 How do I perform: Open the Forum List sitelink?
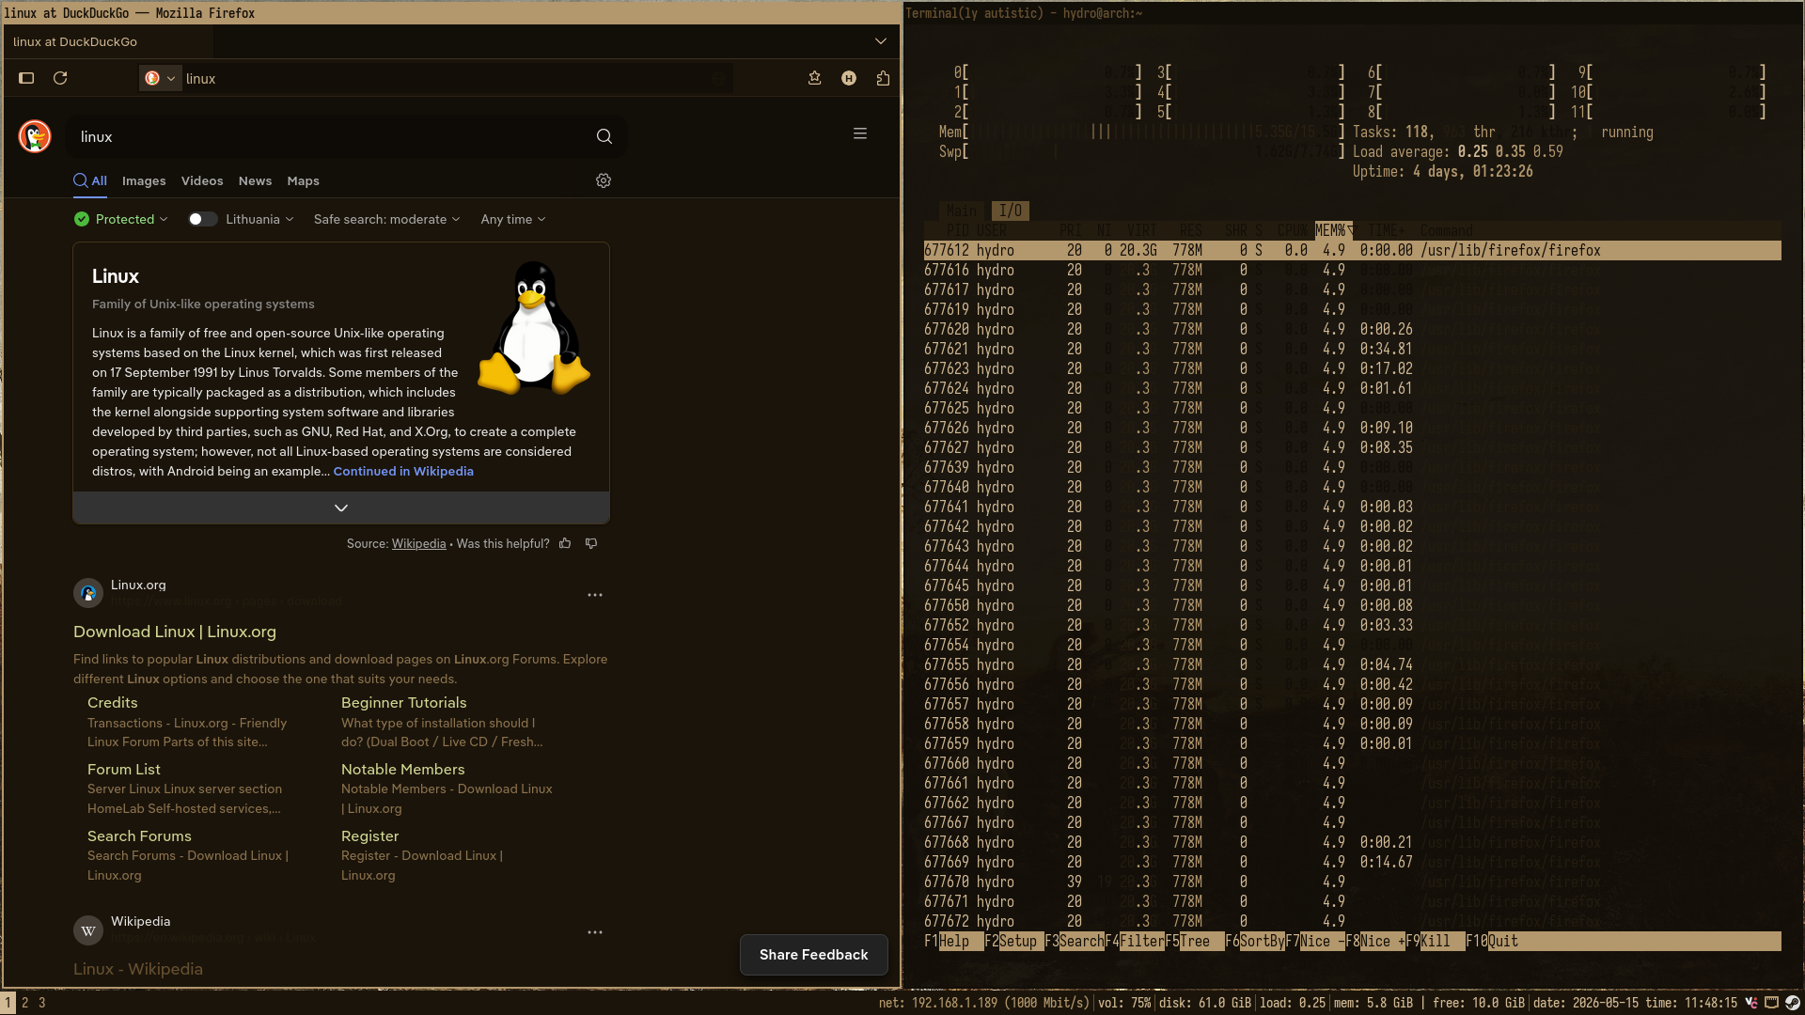point(124,769)
